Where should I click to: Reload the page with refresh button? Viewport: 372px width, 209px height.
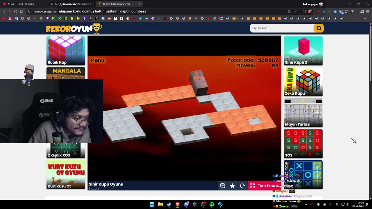[16, 12]
